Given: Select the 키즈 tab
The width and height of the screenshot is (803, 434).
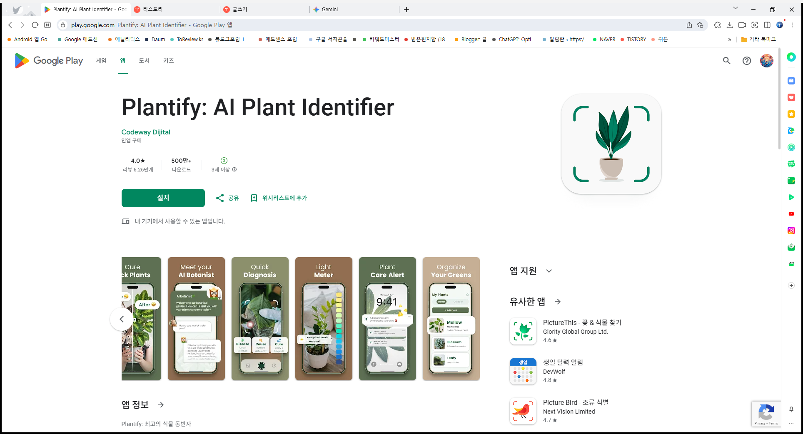Looking at the screenshot, I should (168, 61).
